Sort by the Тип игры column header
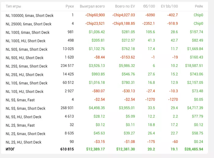 [x=13, y=6]
